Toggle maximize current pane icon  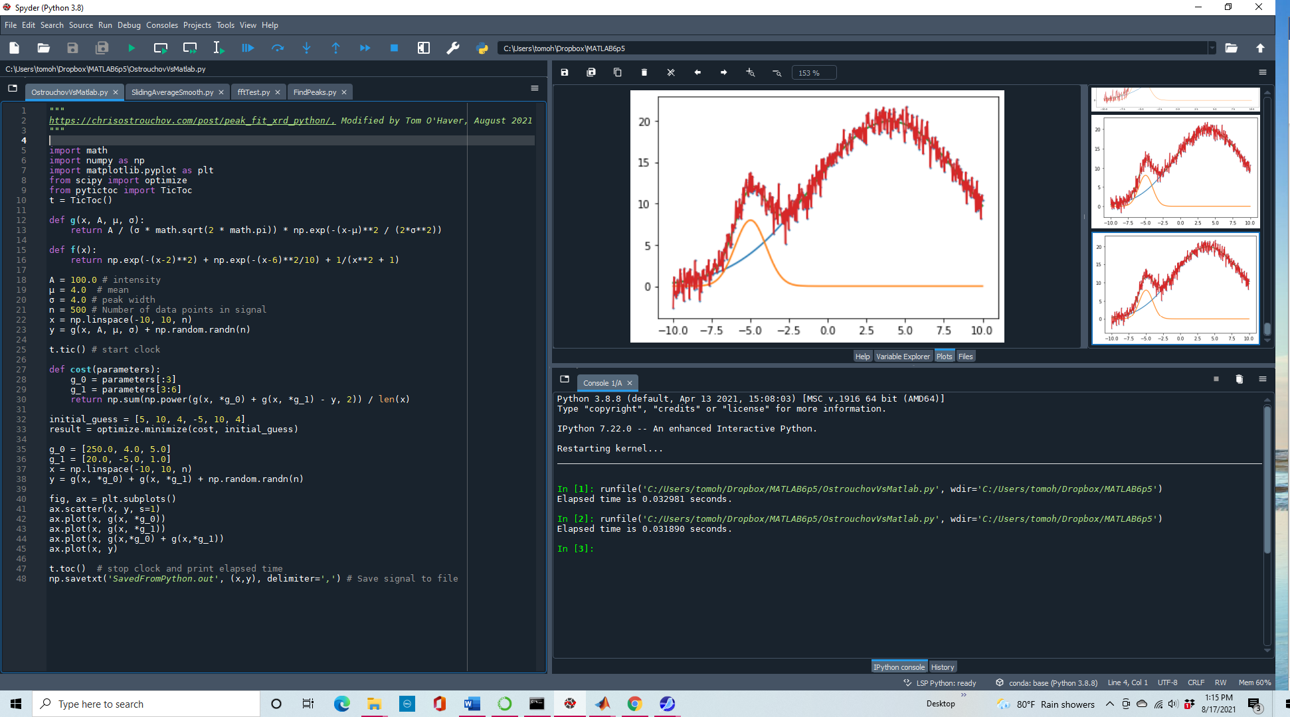(423, 48)
